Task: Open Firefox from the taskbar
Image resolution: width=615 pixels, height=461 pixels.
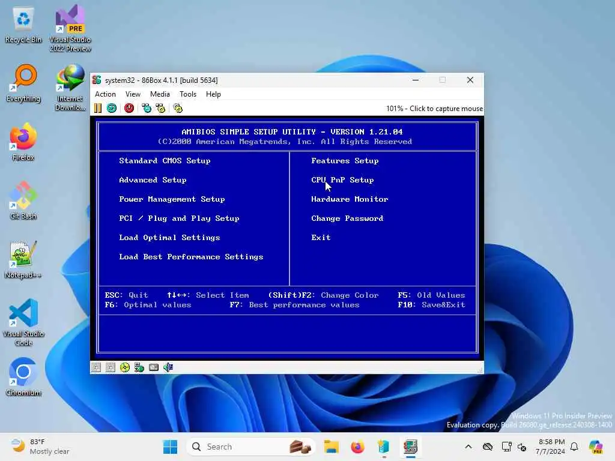Action: (357, 447)
